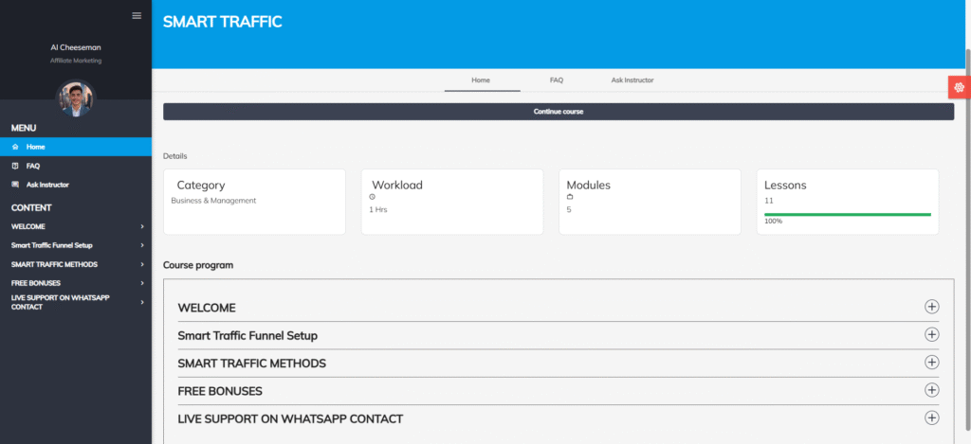Click the Lessons card title

[x=785, y=185]
